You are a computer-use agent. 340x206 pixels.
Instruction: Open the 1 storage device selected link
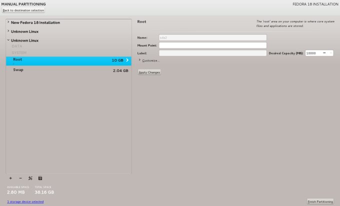pyautogui.click(x=25, y=201)
